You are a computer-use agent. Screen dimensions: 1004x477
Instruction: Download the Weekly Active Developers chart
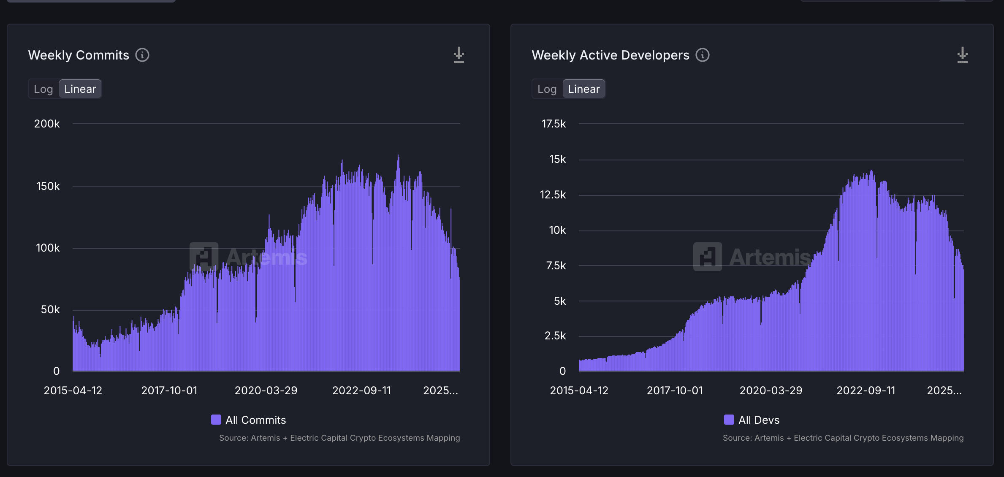[x=963, y=55]
